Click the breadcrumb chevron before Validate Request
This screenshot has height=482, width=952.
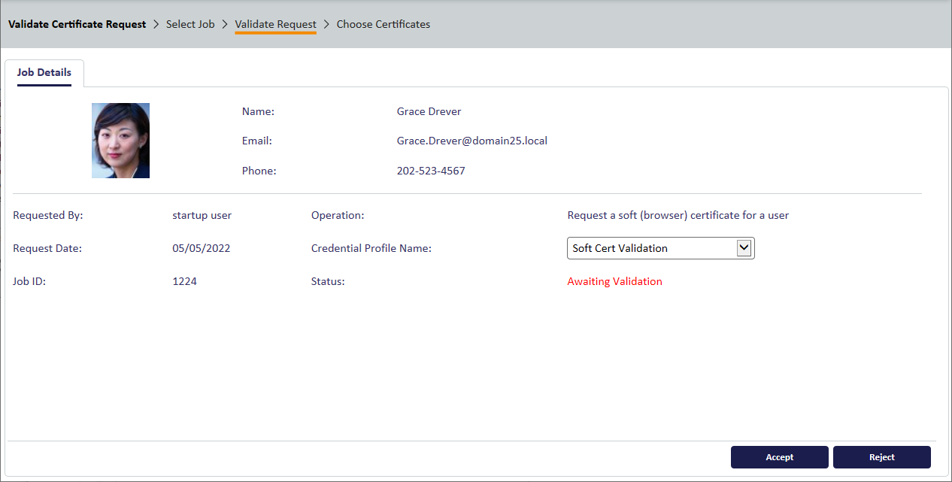pos(225,24)
